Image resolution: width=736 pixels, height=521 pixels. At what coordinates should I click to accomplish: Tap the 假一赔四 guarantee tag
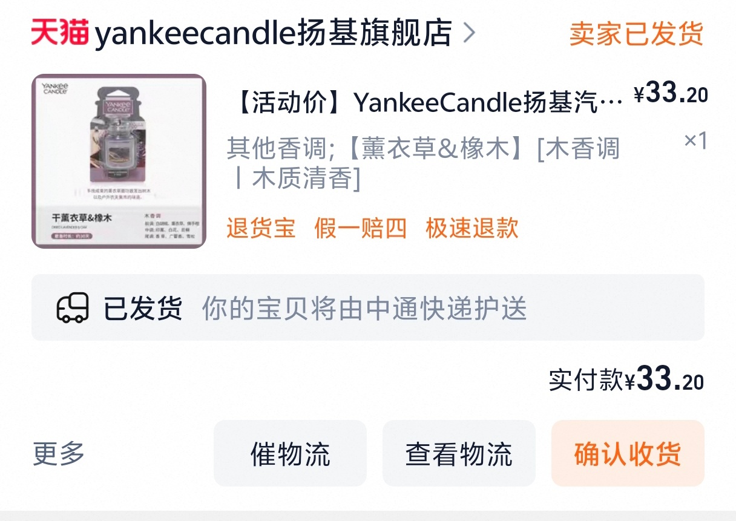[361, 228]
